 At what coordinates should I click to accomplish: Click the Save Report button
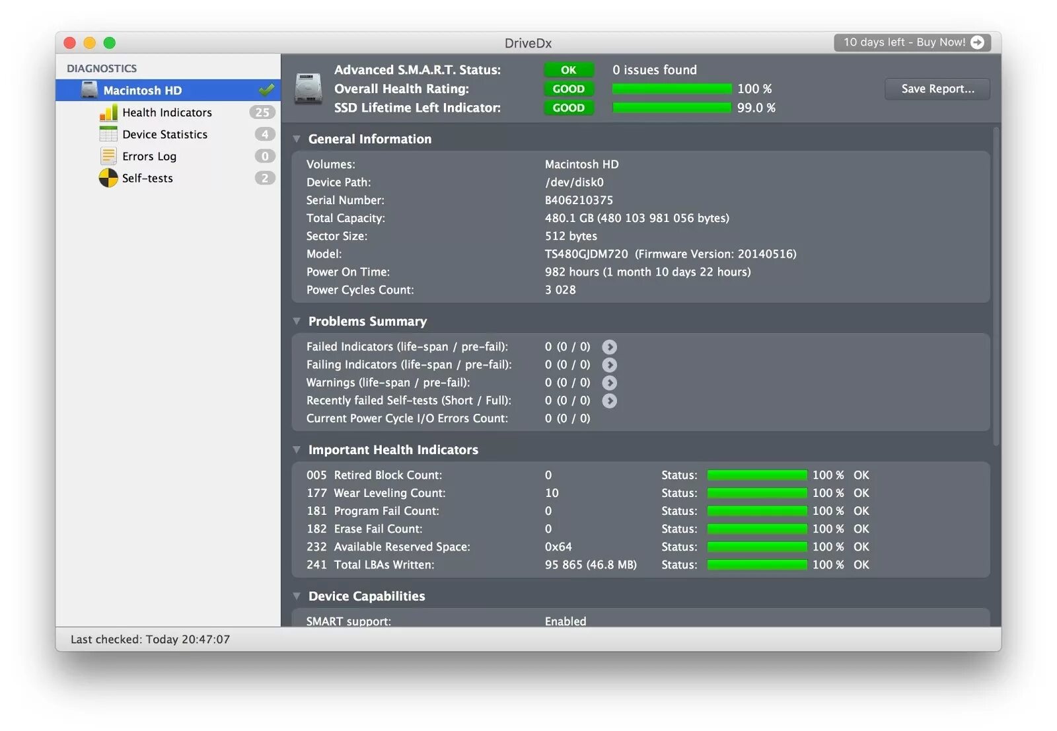coord(937,89)
